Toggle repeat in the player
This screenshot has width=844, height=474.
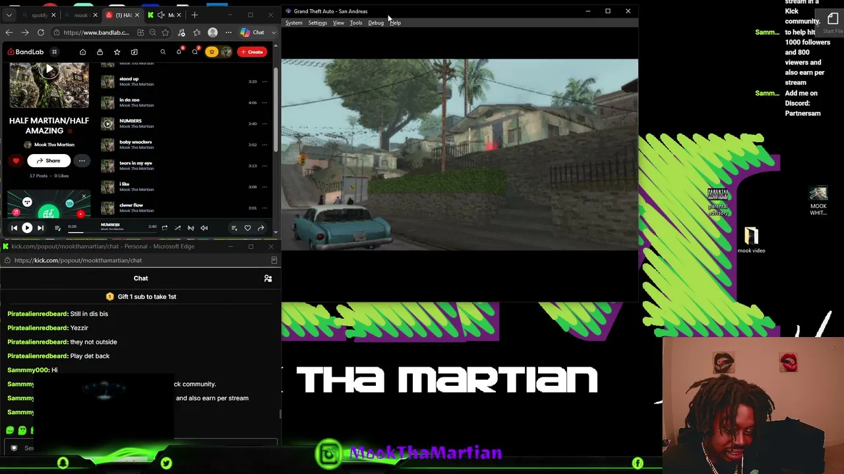tap(164, 228)
